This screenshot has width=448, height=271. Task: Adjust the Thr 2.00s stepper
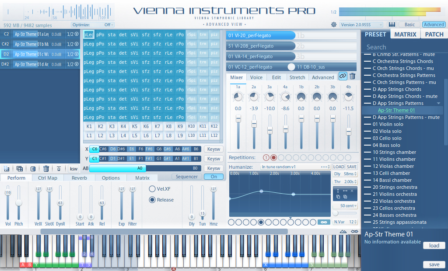(356, 182)
